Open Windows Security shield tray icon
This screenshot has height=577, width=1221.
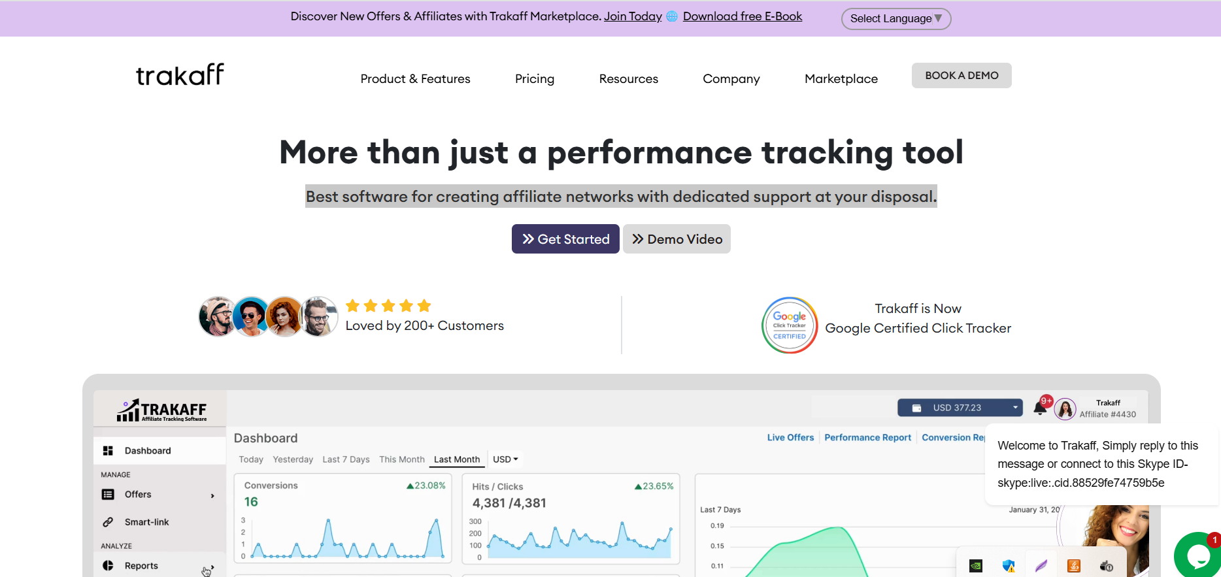(1009, 566)
